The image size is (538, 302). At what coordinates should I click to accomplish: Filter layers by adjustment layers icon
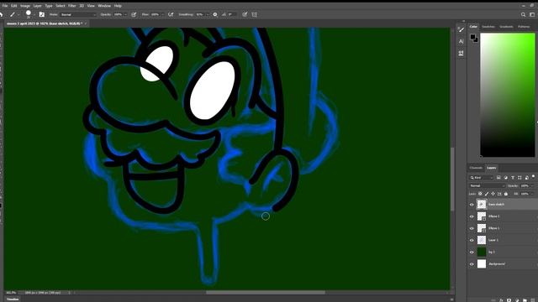(x=506, y=178)
